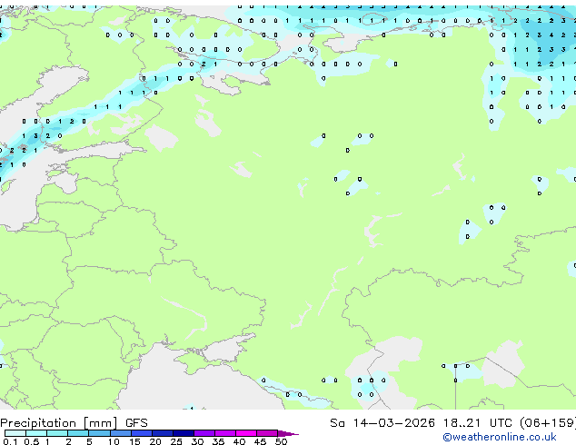Click the '25' legend scale label

[x=176, y=441]
